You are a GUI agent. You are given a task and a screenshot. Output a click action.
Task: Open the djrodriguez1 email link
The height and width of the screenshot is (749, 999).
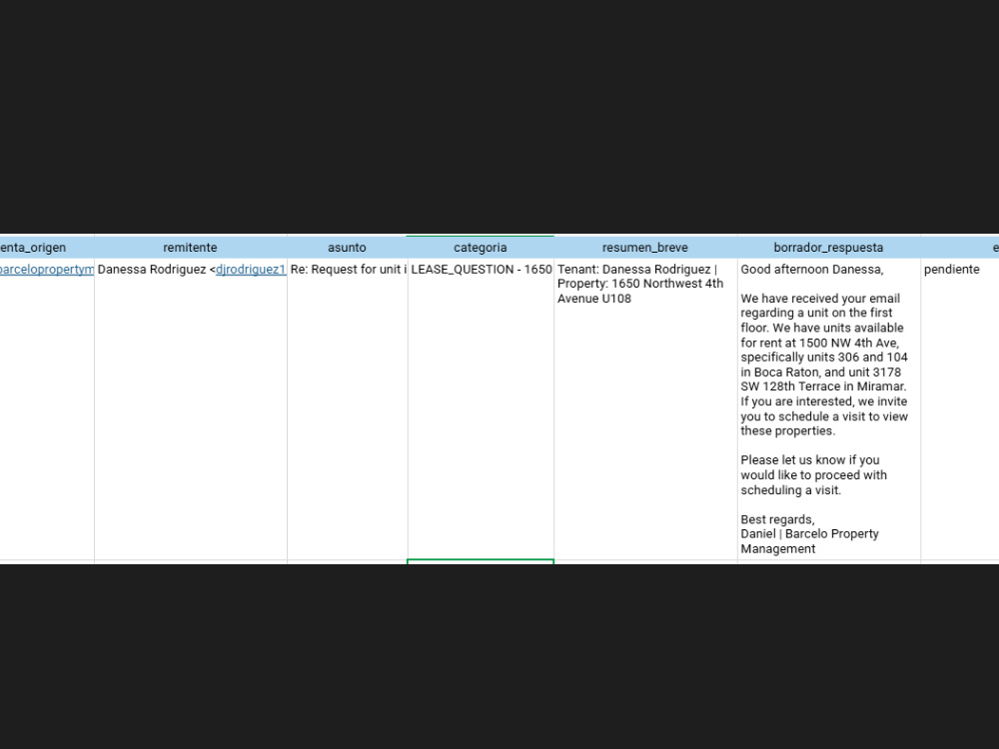pos(251,270)
